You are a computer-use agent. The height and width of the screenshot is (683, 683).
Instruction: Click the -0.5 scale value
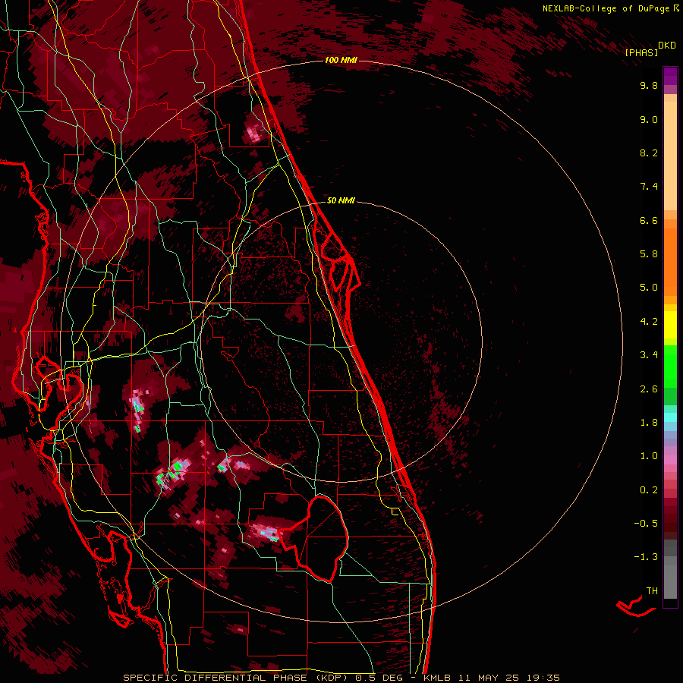(x=646, y=523)
